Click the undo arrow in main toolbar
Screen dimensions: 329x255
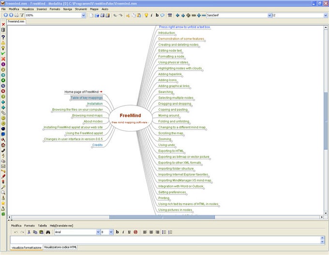(x=115, y=15)
